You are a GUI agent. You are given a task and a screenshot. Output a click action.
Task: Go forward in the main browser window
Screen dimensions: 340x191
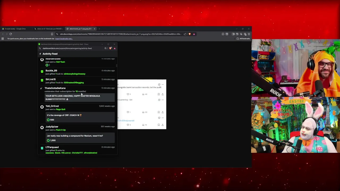pos(7,34)
